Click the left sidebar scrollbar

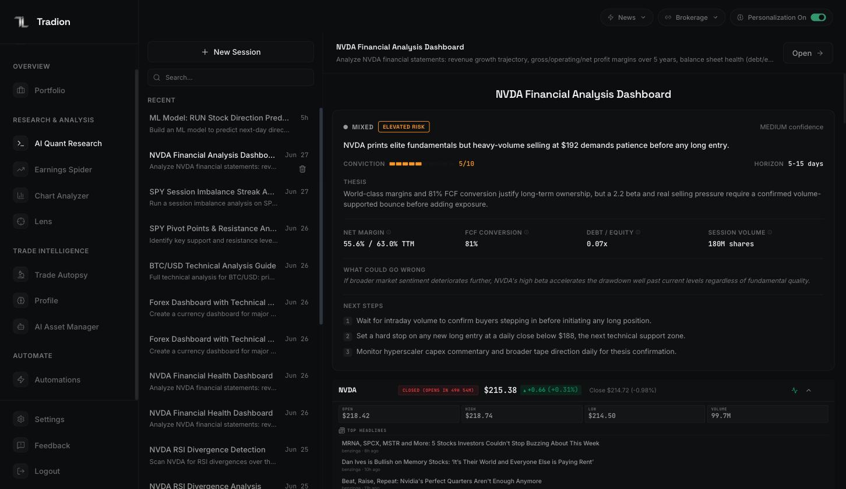click(x=137, y=235)
